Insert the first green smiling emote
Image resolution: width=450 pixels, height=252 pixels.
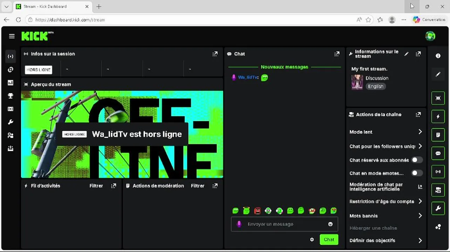236,210
